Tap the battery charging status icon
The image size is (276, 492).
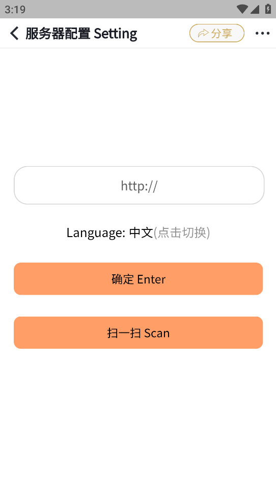click(x=268, y=9)
